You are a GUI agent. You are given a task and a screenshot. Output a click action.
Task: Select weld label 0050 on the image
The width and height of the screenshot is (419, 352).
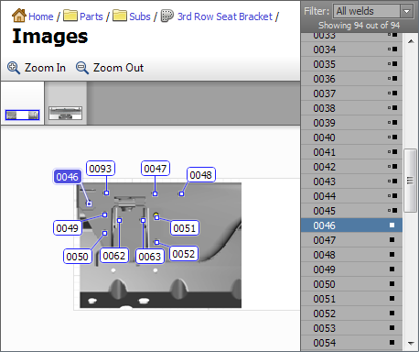click(77, 257)
